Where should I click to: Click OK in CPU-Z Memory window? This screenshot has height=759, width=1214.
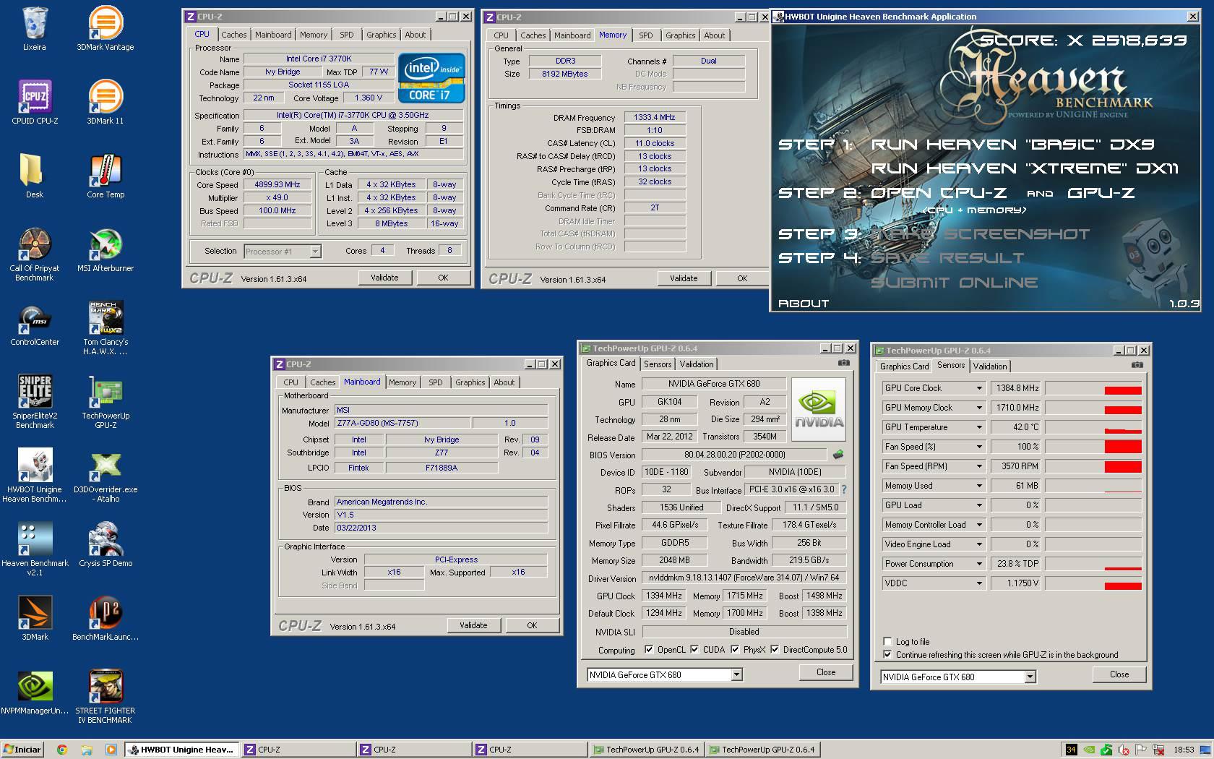pyautogui.click(x=742, y=278)
